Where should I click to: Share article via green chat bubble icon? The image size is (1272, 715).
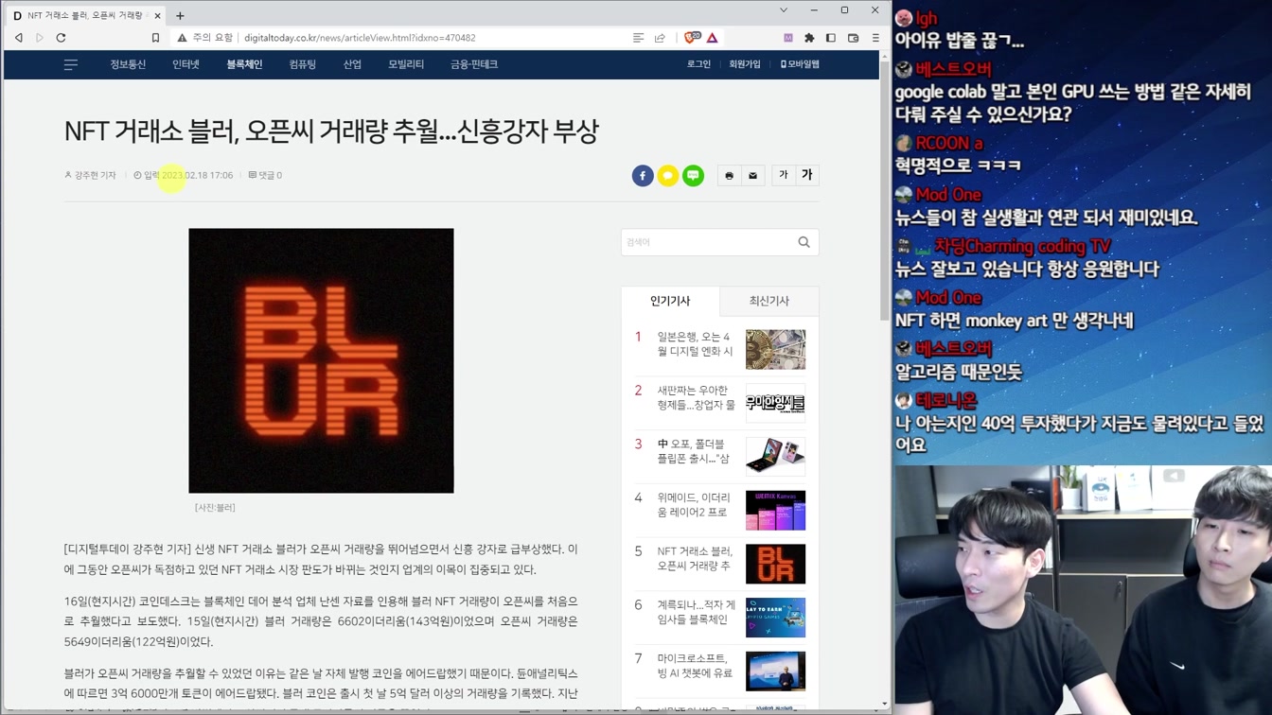click(x=694, y=175)
